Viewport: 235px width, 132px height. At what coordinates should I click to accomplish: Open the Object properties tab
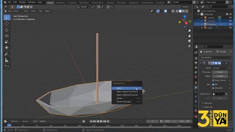click(196, 83)
